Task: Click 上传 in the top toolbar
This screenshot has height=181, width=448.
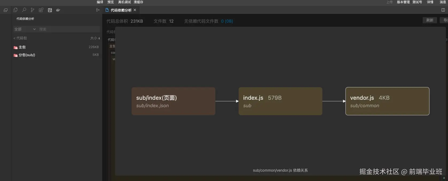Action: pyautogui.click(x=390, y=2)
